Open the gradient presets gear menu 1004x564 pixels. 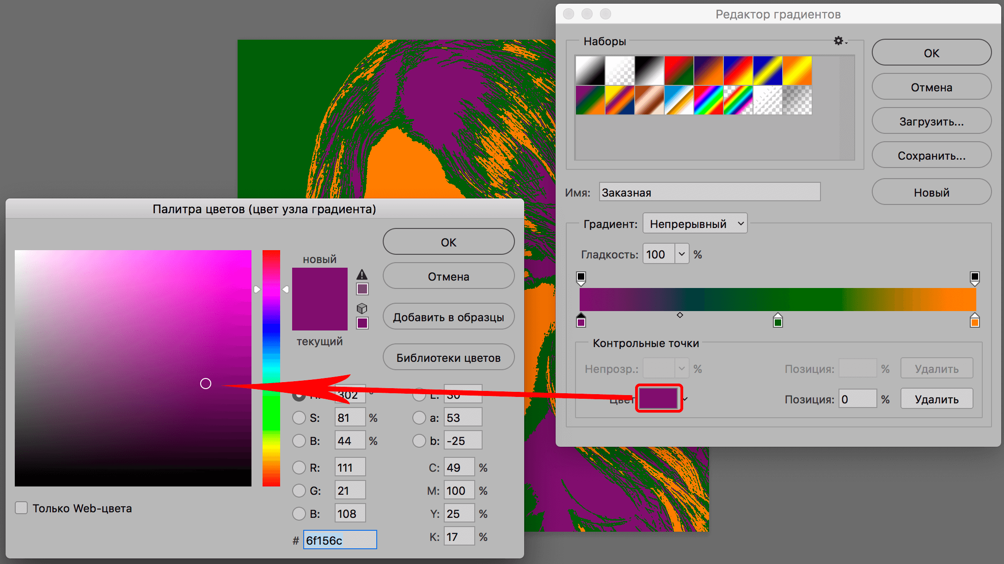[x=839, y=41]
